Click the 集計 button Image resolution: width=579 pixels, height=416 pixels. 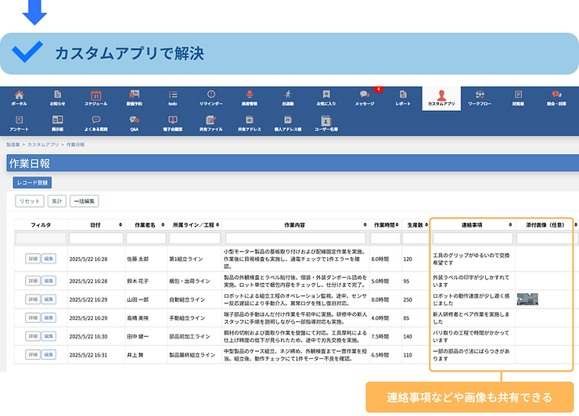coord(57,201)
